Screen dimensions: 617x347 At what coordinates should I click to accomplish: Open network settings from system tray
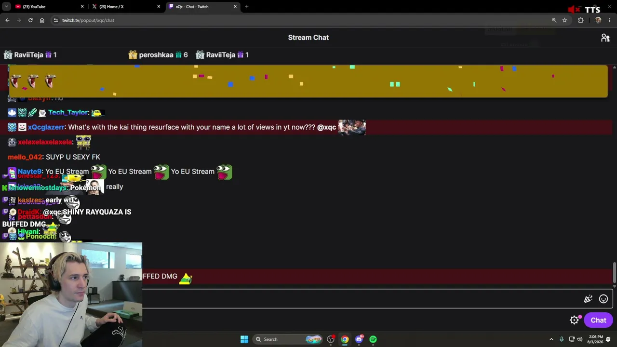coord(571,339)
